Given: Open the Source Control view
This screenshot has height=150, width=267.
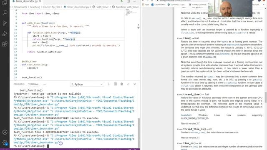Looking at the screenshot, I should [5, 23].
